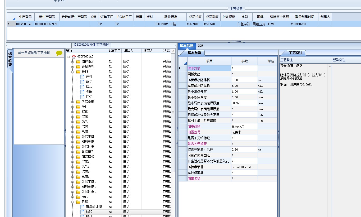The image size is (361, 217).
Task: Click the corner triangle of the 基本参数 grid
Action: (185, 63)
